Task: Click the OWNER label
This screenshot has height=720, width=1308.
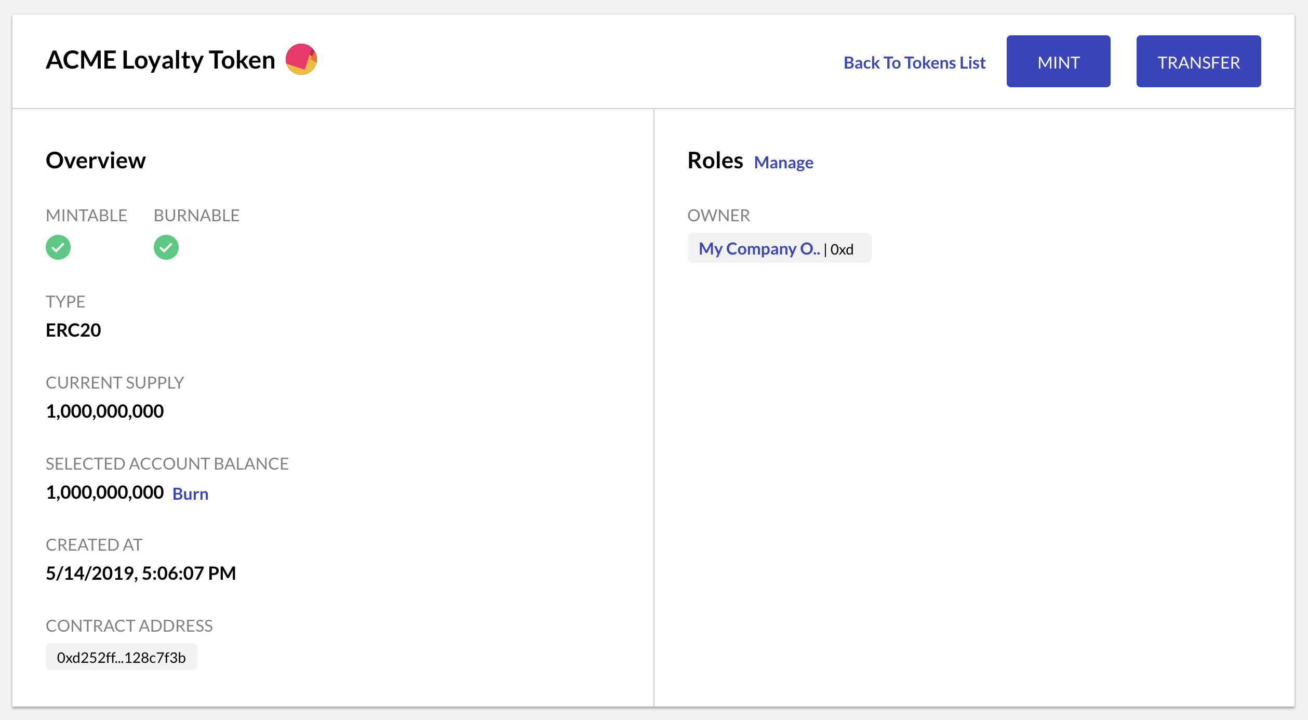Action: (718, 215)
